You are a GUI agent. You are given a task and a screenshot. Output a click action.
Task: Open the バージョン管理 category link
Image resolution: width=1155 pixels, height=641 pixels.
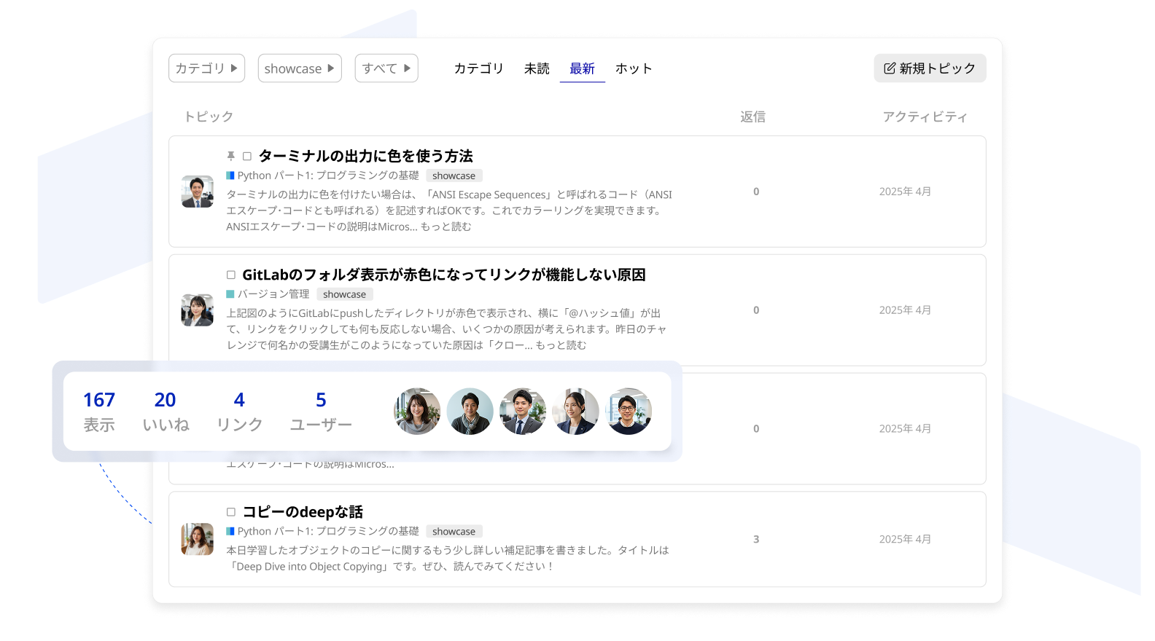[273, 294]
